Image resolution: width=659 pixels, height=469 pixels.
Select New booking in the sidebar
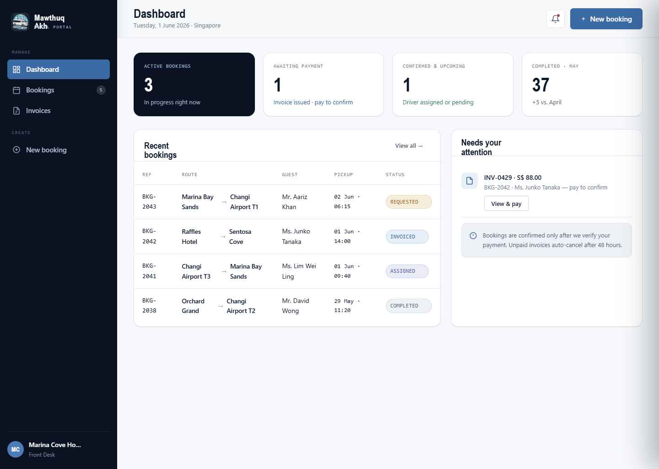click(59, 150)
